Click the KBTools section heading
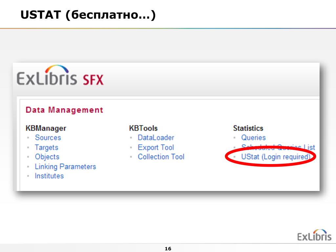The image size is (336, 252). [x=143, y=128]
